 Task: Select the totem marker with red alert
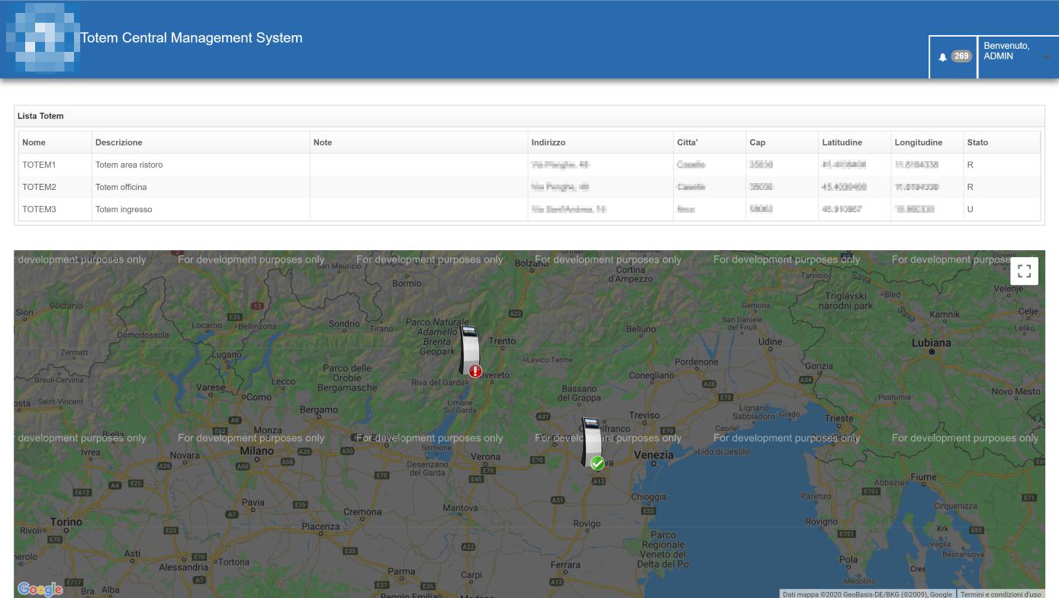(x=472, y=352)
